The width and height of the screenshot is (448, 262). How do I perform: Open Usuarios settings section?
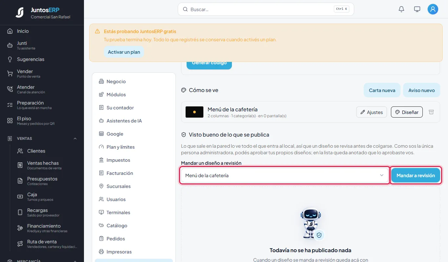(134, 199)
